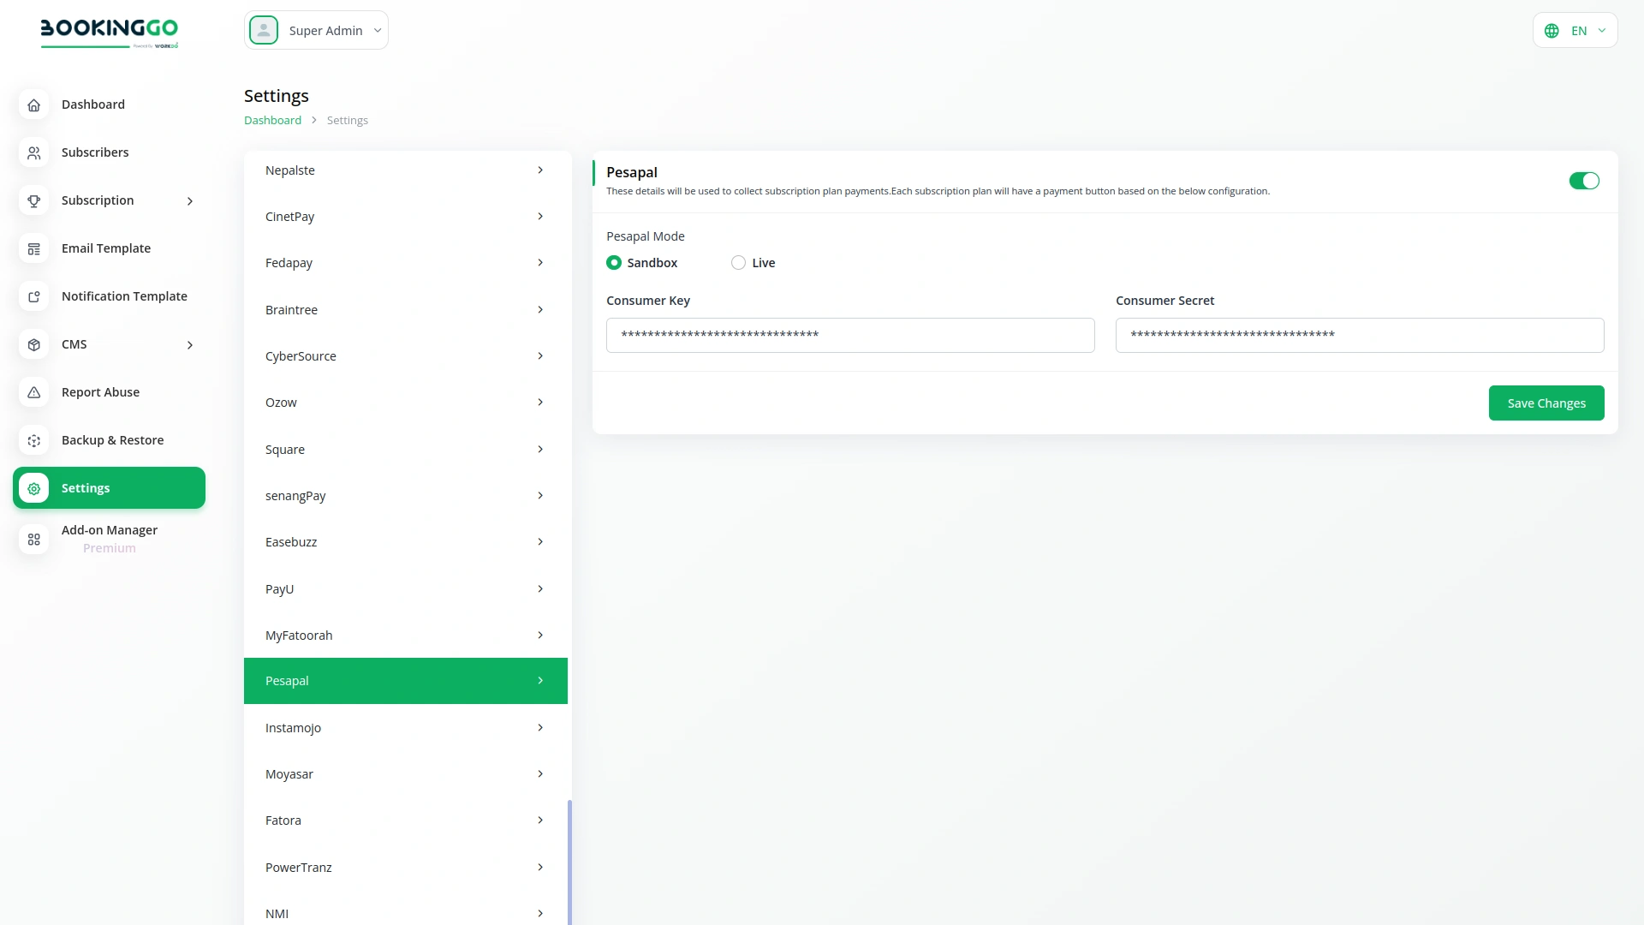
Task: Click the Save Changes button
Action: click(x=1546, y=403)
